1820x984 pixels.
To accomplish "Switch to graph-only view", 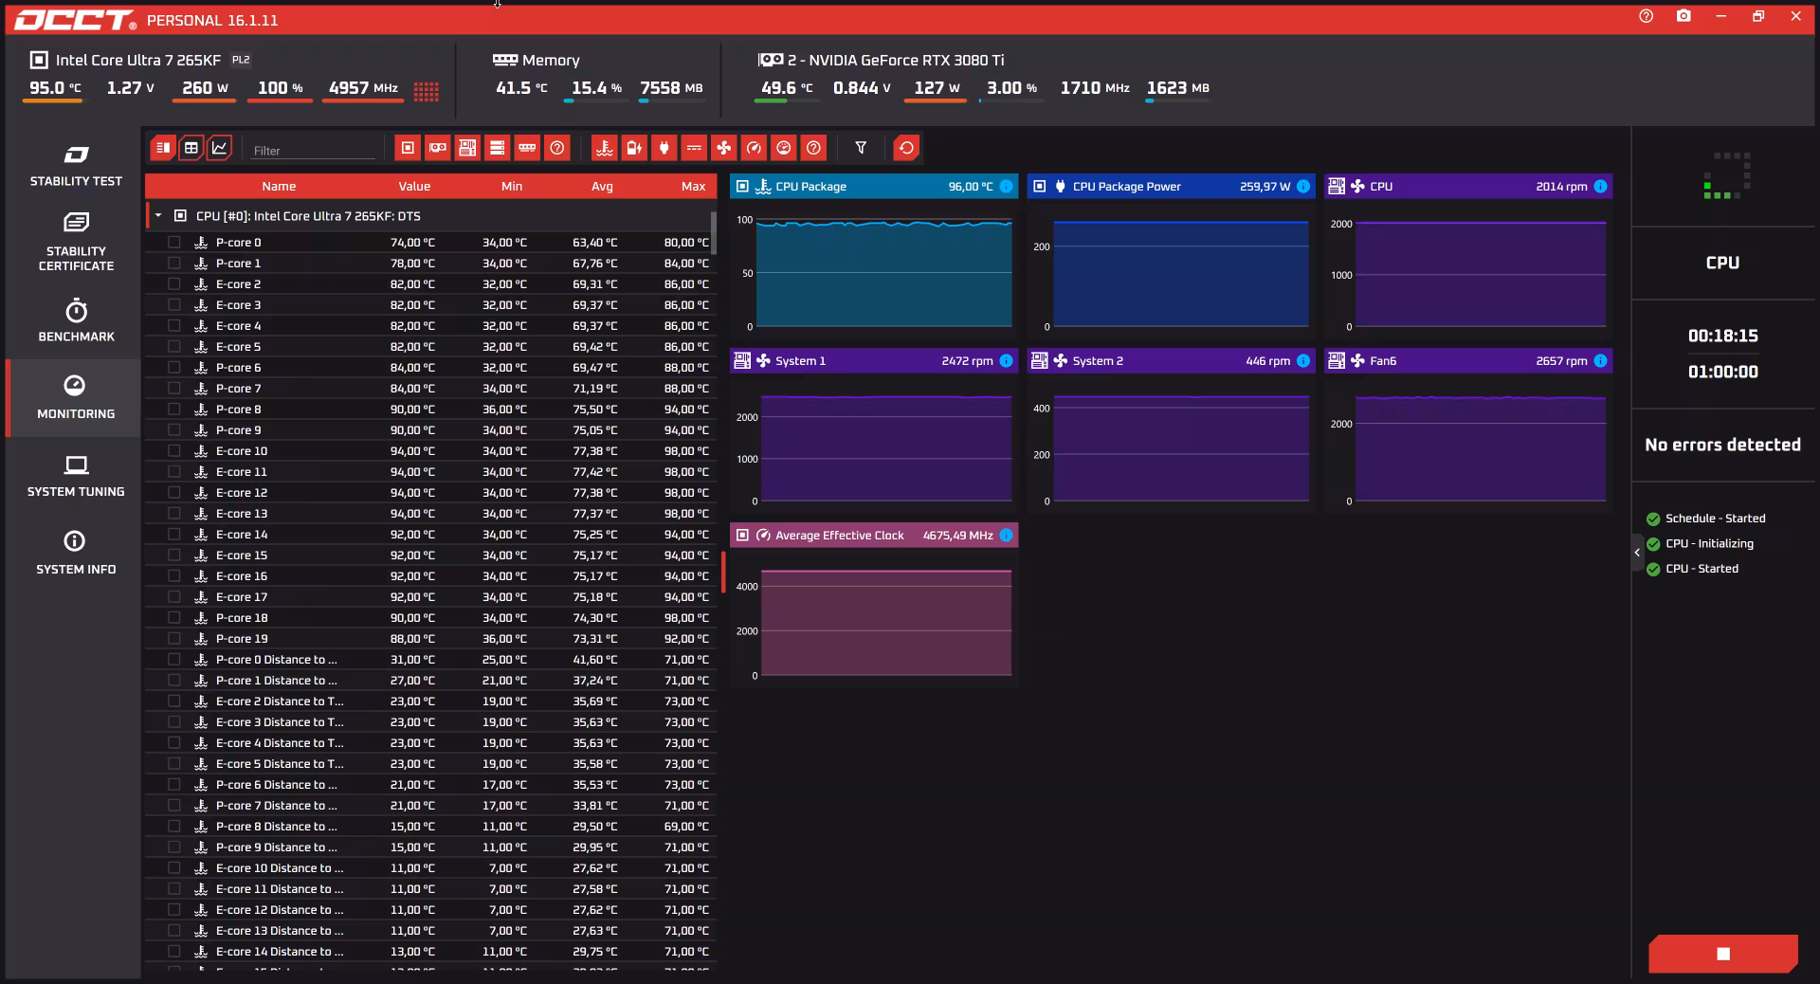I will (x=219, y=148).
